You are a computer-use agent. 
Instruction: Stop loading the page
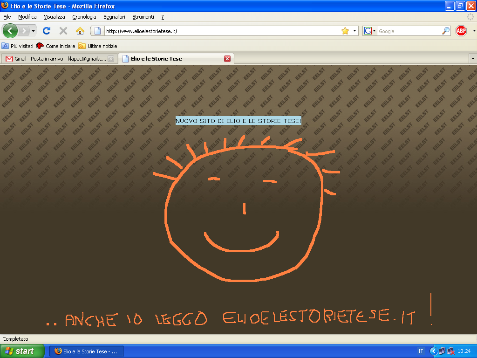pos(63,31)
